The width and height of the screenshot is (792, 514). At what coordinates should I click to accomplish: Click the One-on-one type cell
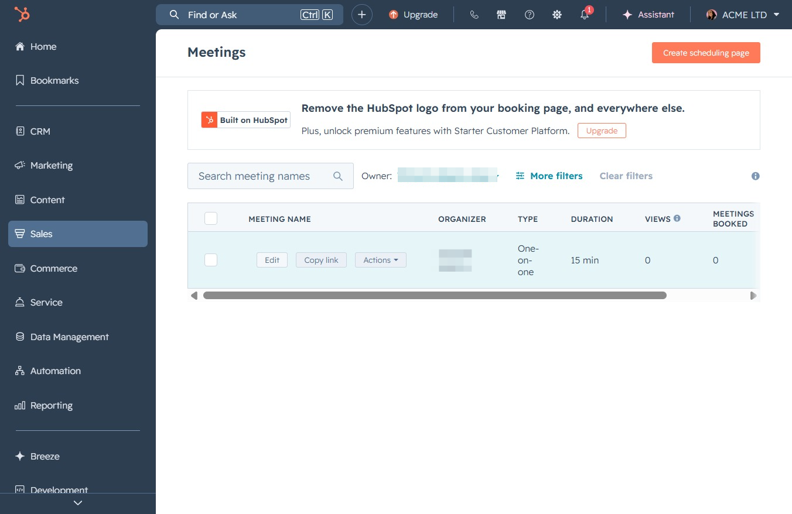tap(528, 260)
